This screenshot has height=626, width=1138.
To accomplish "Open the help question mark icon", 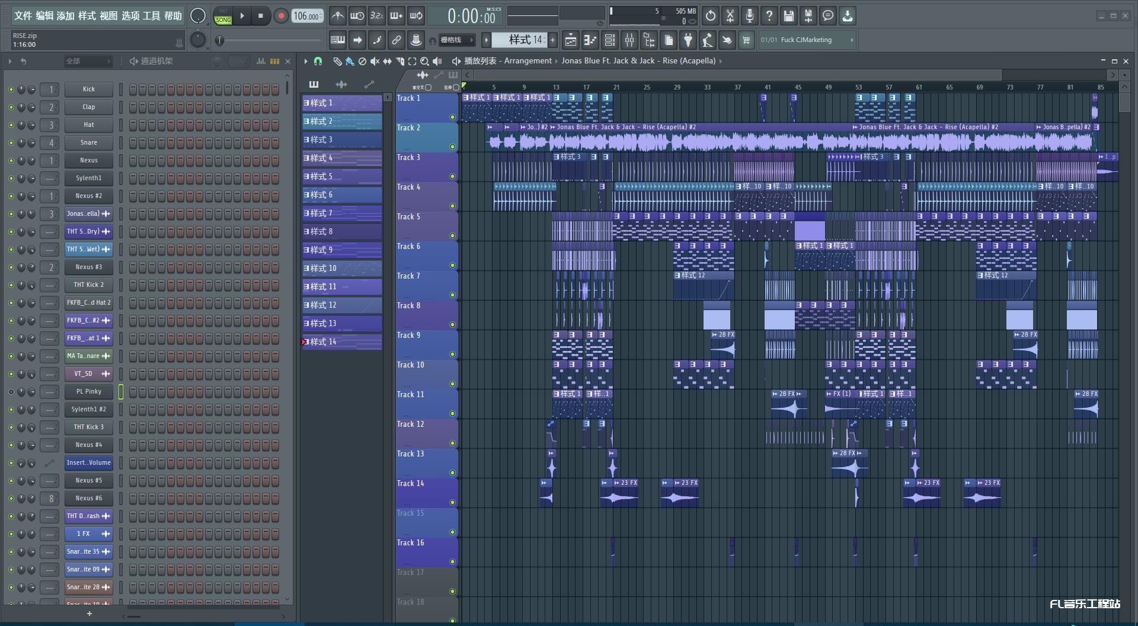I will coord(769,16).
